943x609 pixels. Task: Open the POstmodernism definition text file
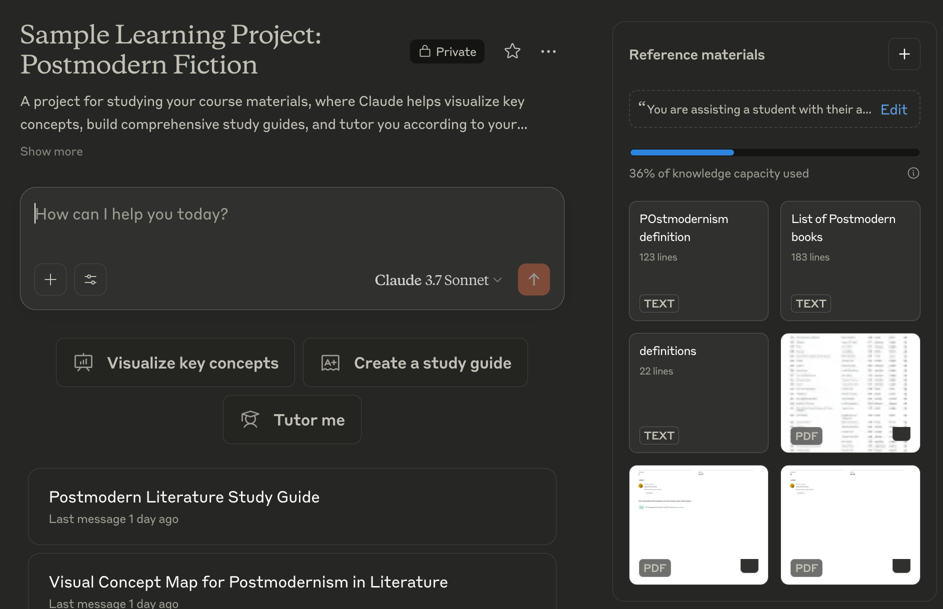click(698, 260)
